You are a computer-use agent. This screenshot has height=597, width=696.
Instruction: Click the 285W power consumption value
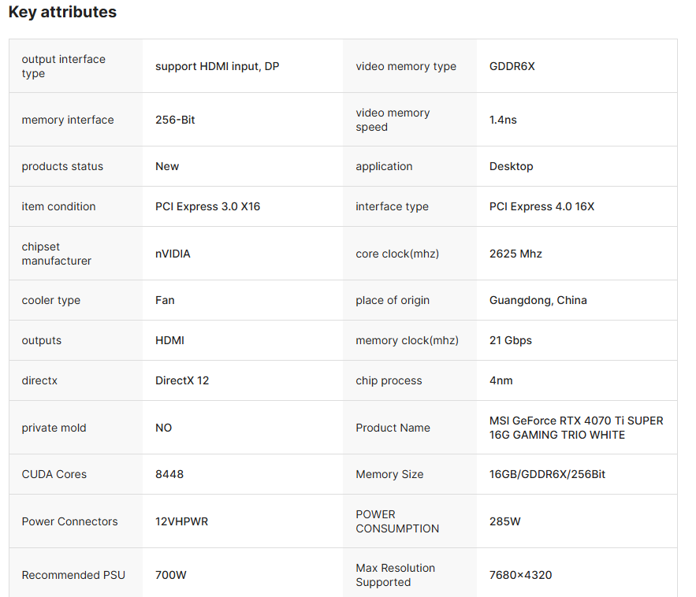(x=504, y=521)
